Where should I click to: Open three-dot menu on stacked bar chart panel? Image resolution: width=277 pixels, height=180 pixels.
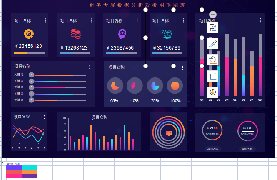[260, 20]
